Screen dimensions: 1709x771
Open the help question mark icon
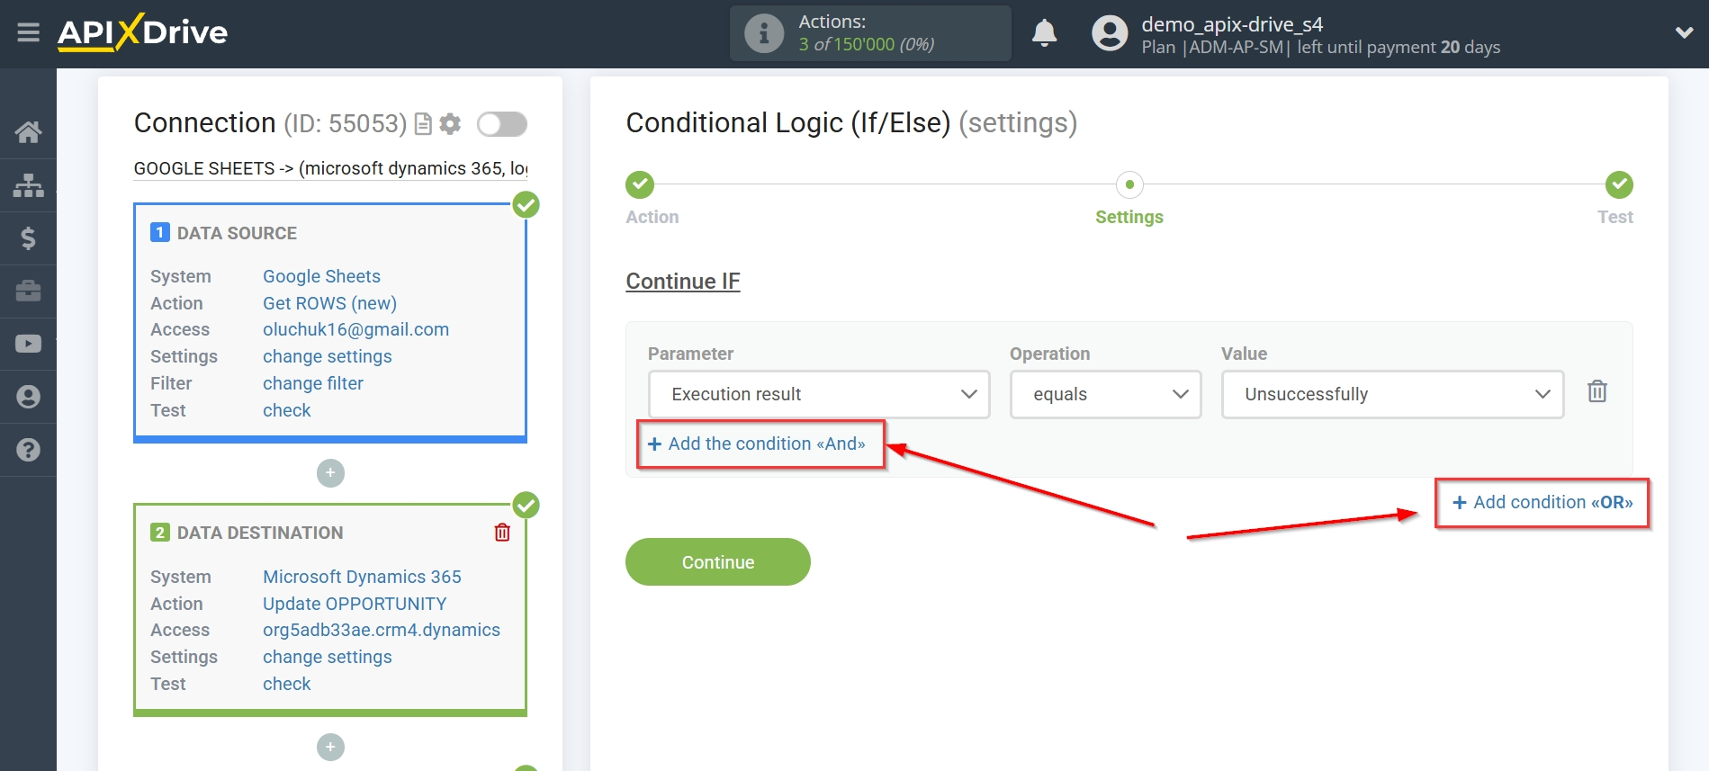(28, 450)
